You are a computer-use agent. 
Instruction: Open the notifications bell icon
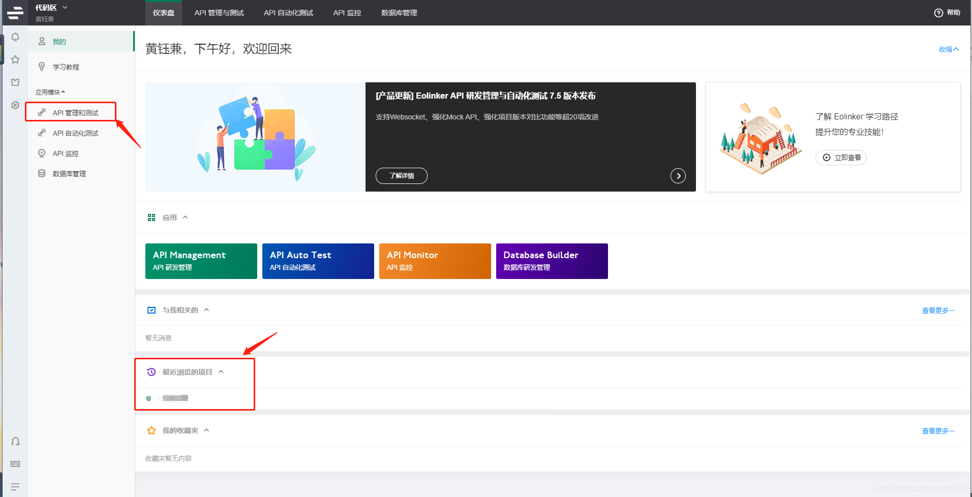pyautogui.click(x=15, y=37)
